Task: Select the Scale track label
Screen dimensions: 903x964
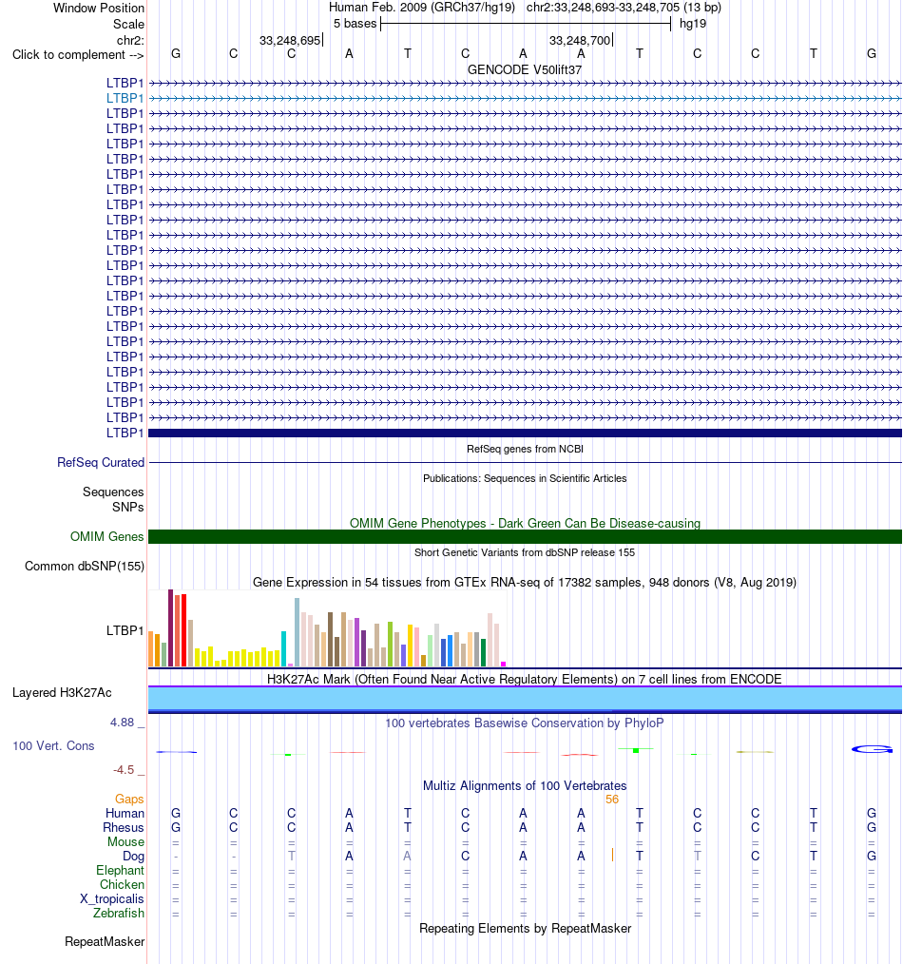Action: 128,24
